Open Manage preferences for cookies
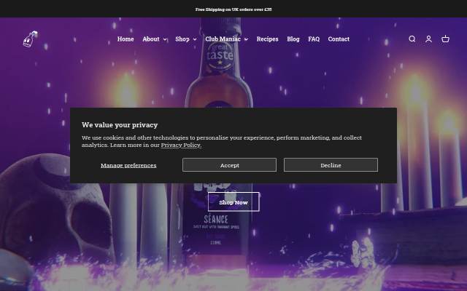Screen dimensions: 467x291 [128, 165]
